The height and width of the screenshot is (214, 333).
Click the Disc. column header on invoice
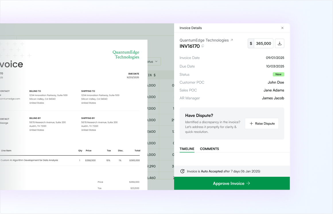coord(121,151)
